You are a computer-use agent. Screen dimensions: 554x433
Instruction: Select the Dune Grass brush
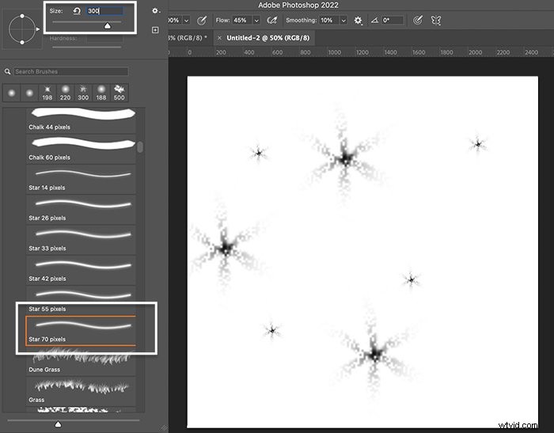pyautogui.click(x=81, y=360)
